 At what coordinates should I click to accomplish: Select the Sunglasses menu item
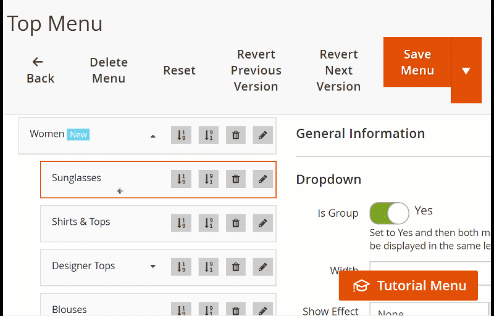point(77,178)
